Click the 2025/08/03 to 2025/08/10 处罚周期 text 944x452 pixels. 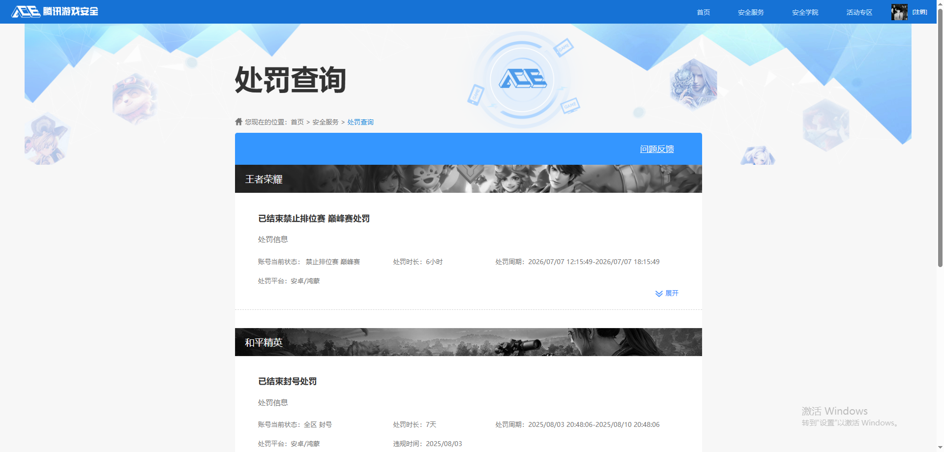[577, 424]
